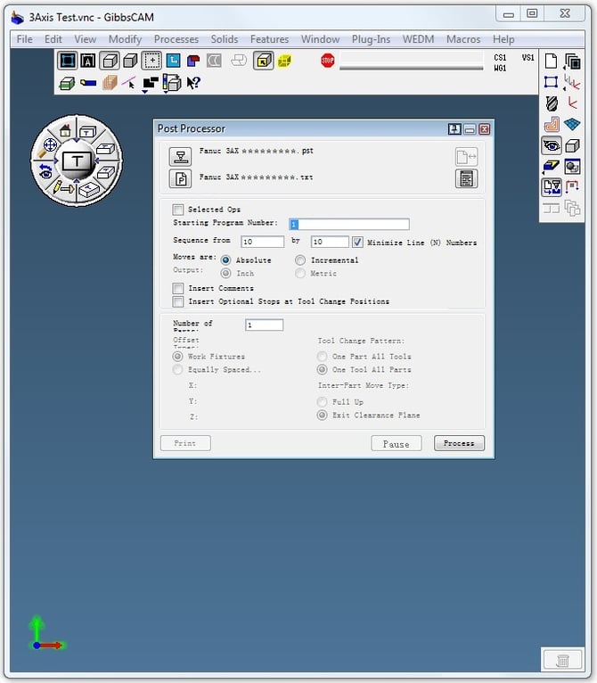Check the Insert Comments option
This screenshot has width=597, height=683.
point(177,288)
